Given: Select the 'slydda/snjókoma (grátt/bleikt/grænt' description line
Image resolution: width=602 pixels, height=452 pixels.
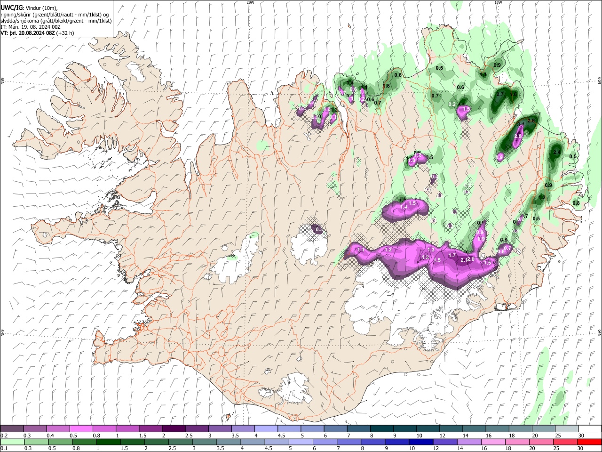Looking at the screenshot, I should click(55, 21).
